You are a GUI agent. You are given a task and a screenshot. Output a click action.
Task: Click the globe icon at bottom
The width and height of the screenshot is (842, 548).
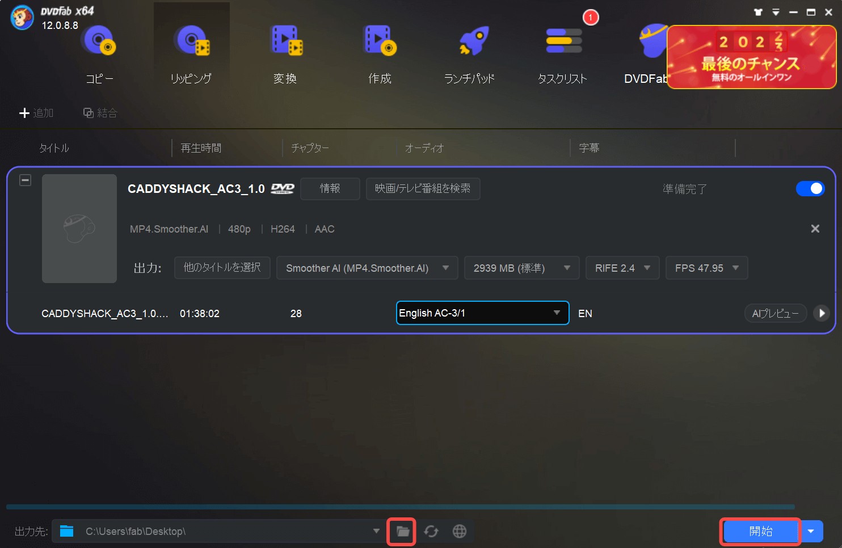pyautogui.click(x=460, y=532)
